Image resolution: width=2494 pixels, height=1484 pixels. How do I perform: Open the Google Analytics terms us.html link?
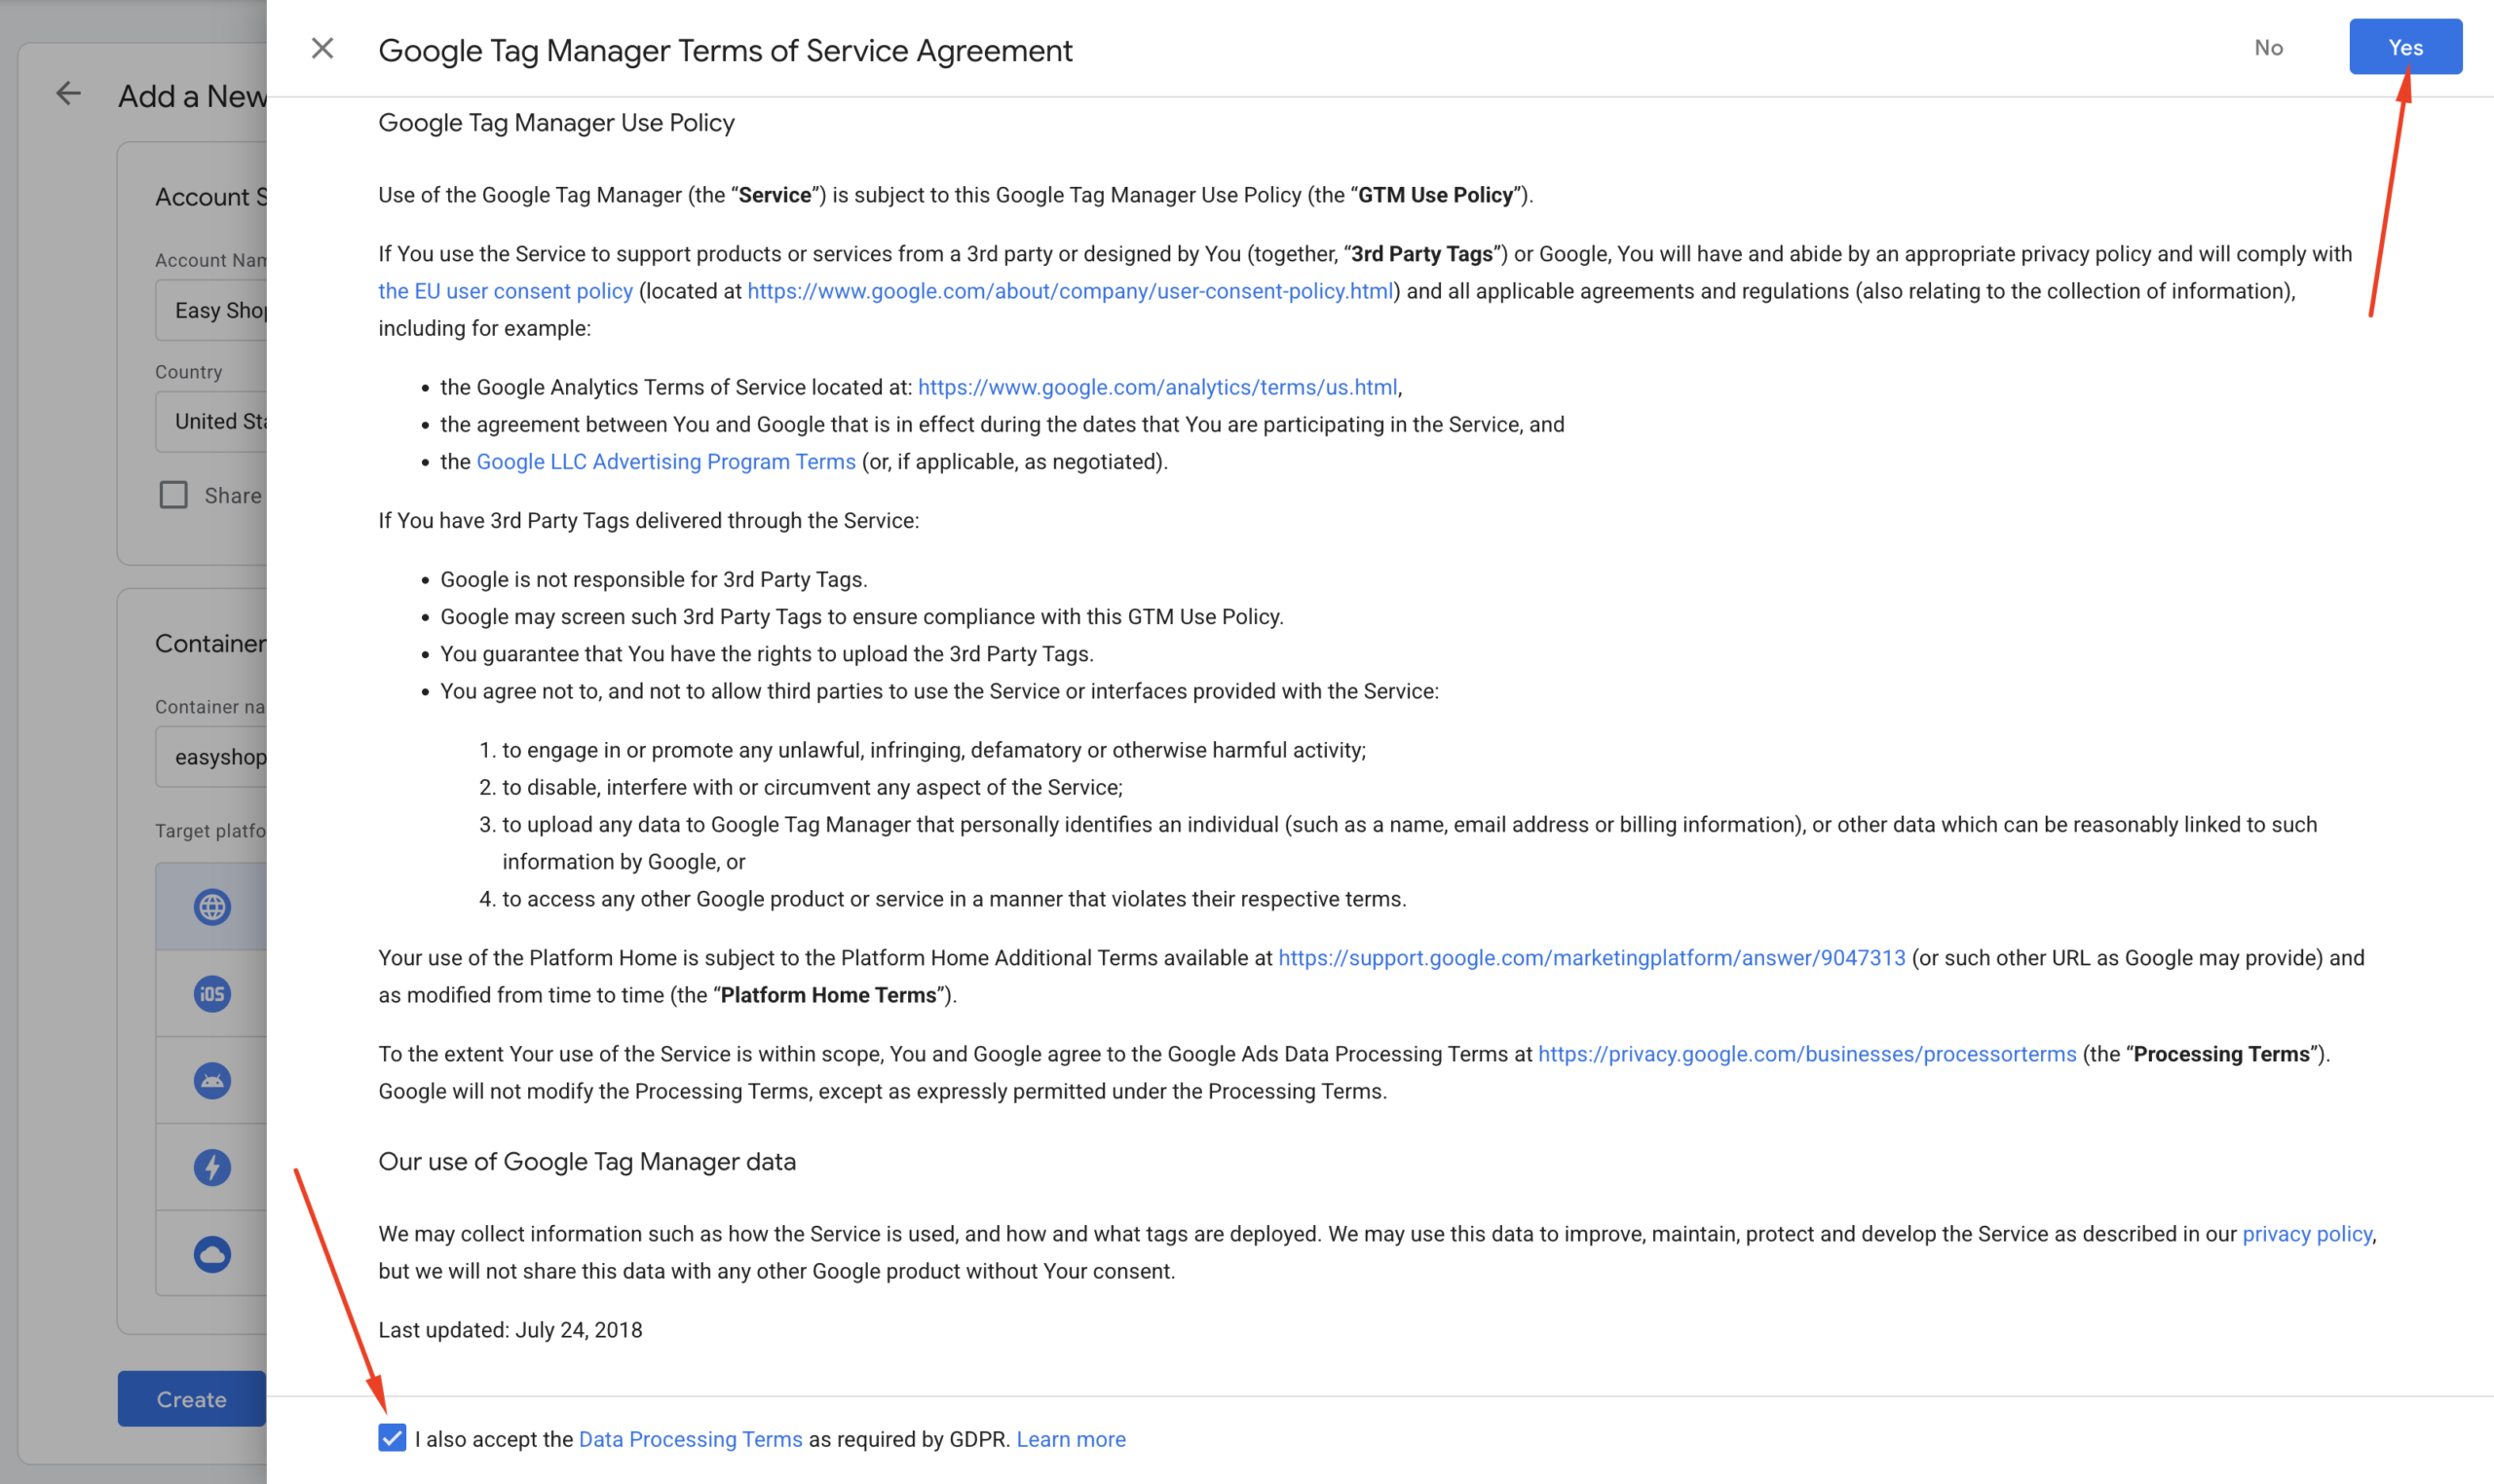click(x=1157, y=387)
